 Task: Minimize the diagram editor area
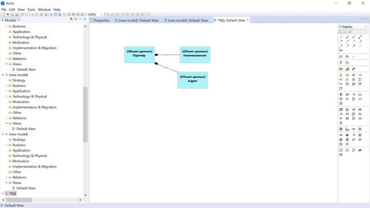point(361,19)
